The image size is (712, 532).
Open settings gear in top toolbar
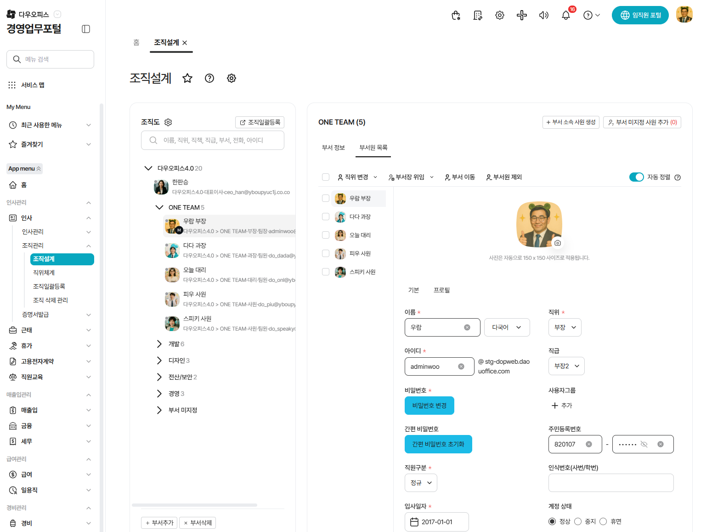tap(499, 16)
